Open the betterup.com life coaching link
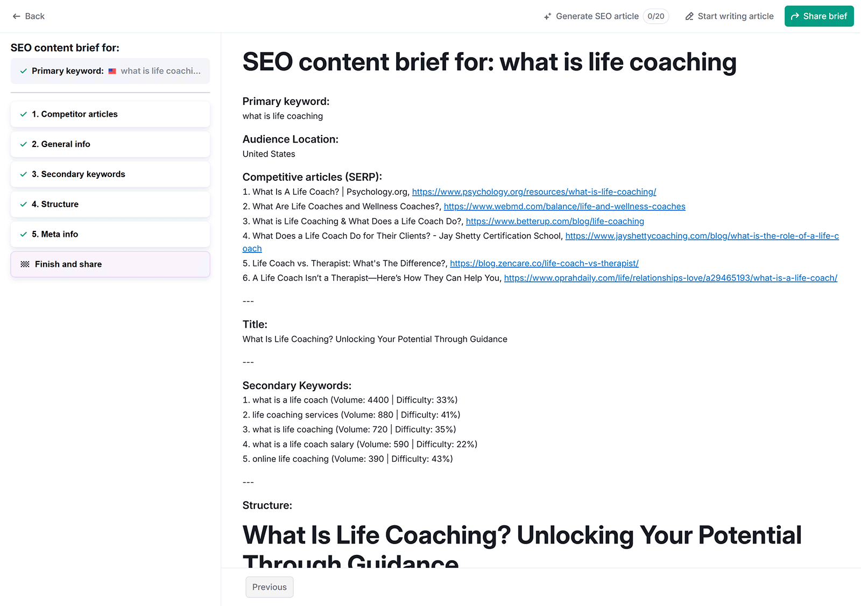Viewport: 861px width, 606px height. pos(555,221)
